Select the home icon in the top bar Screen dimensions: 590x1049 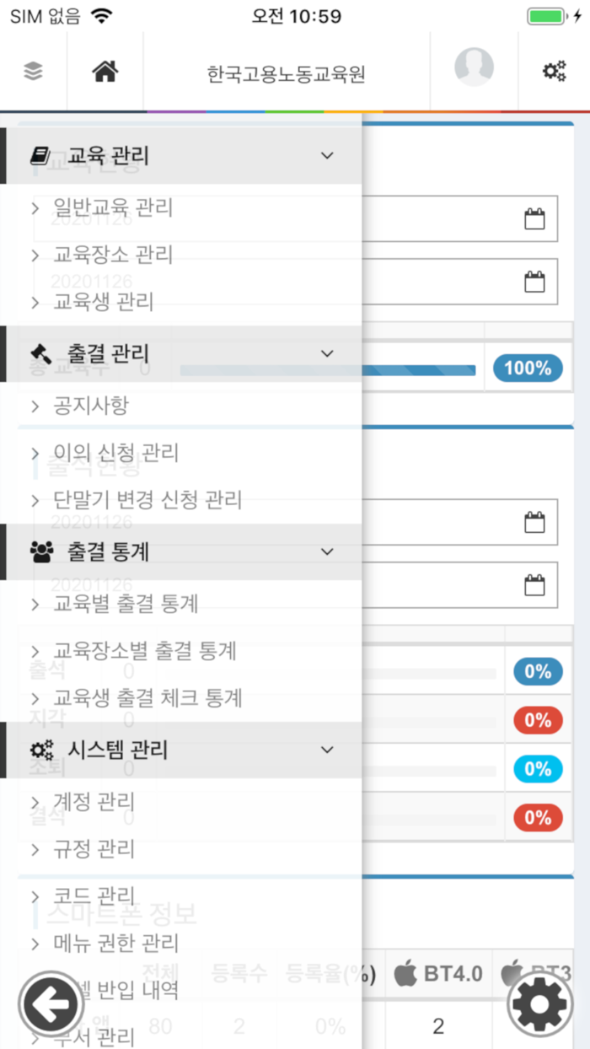pos(105,69)
